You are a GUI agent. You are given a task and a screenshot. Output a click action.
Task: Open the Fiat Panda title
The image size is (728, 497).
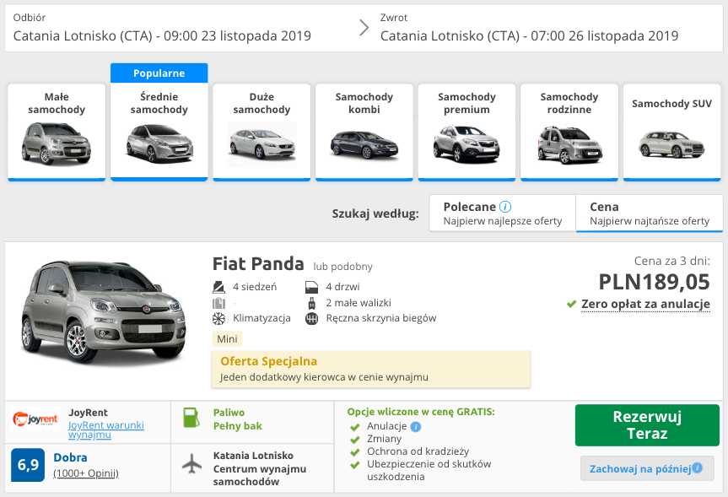pyautogui.click(x=258, y=264)
